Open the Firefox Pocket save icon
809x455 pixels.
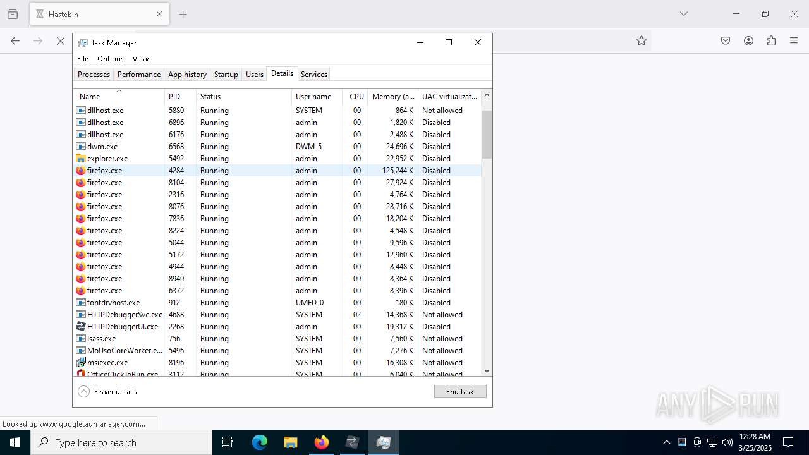726,40
